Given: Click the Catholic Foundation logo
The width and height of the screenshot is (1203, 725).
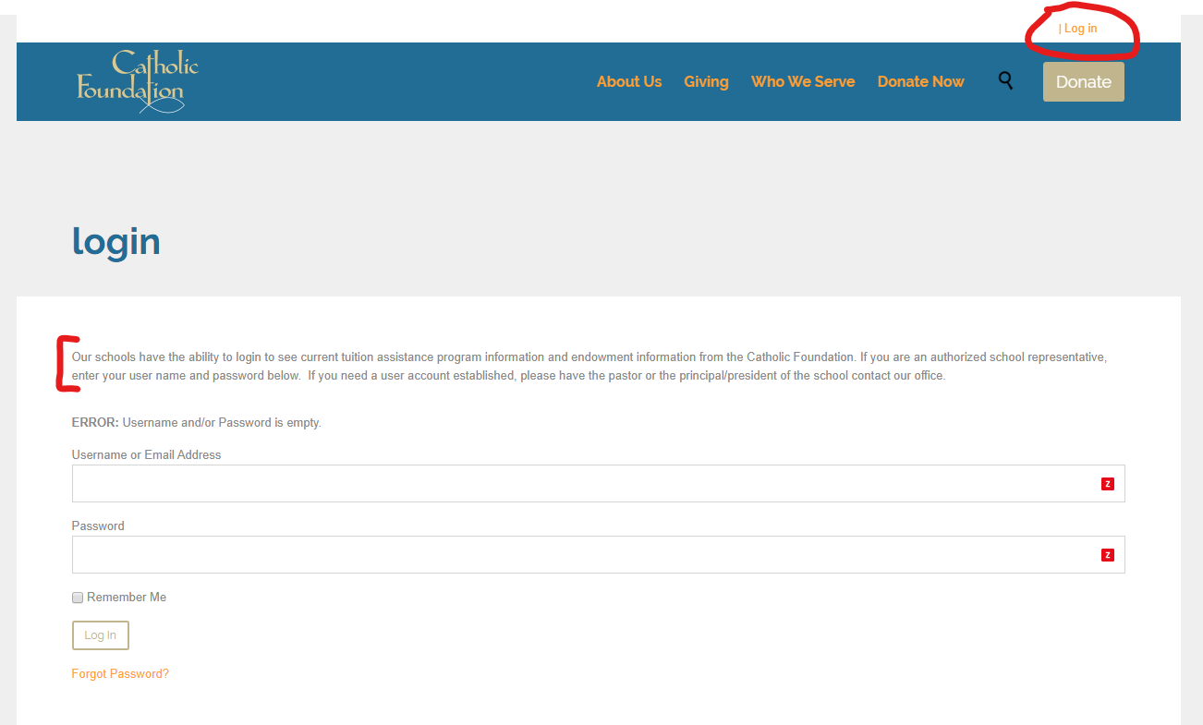Looking at the screenshot, I should [x=138, y=81].
